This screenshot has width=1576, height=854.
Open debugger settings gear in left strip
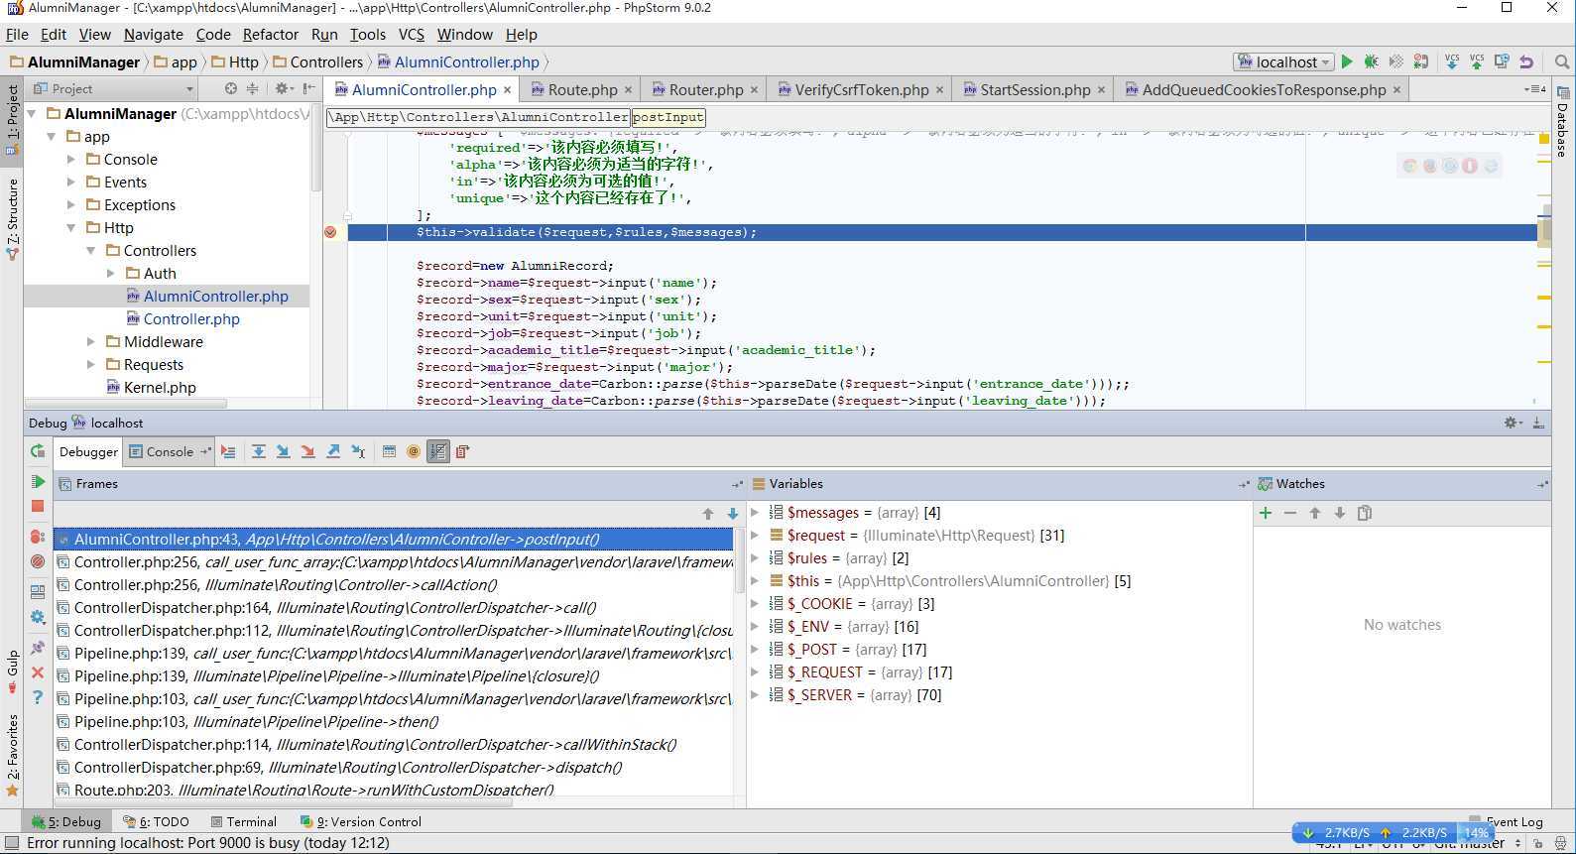(x=38, y=617)
